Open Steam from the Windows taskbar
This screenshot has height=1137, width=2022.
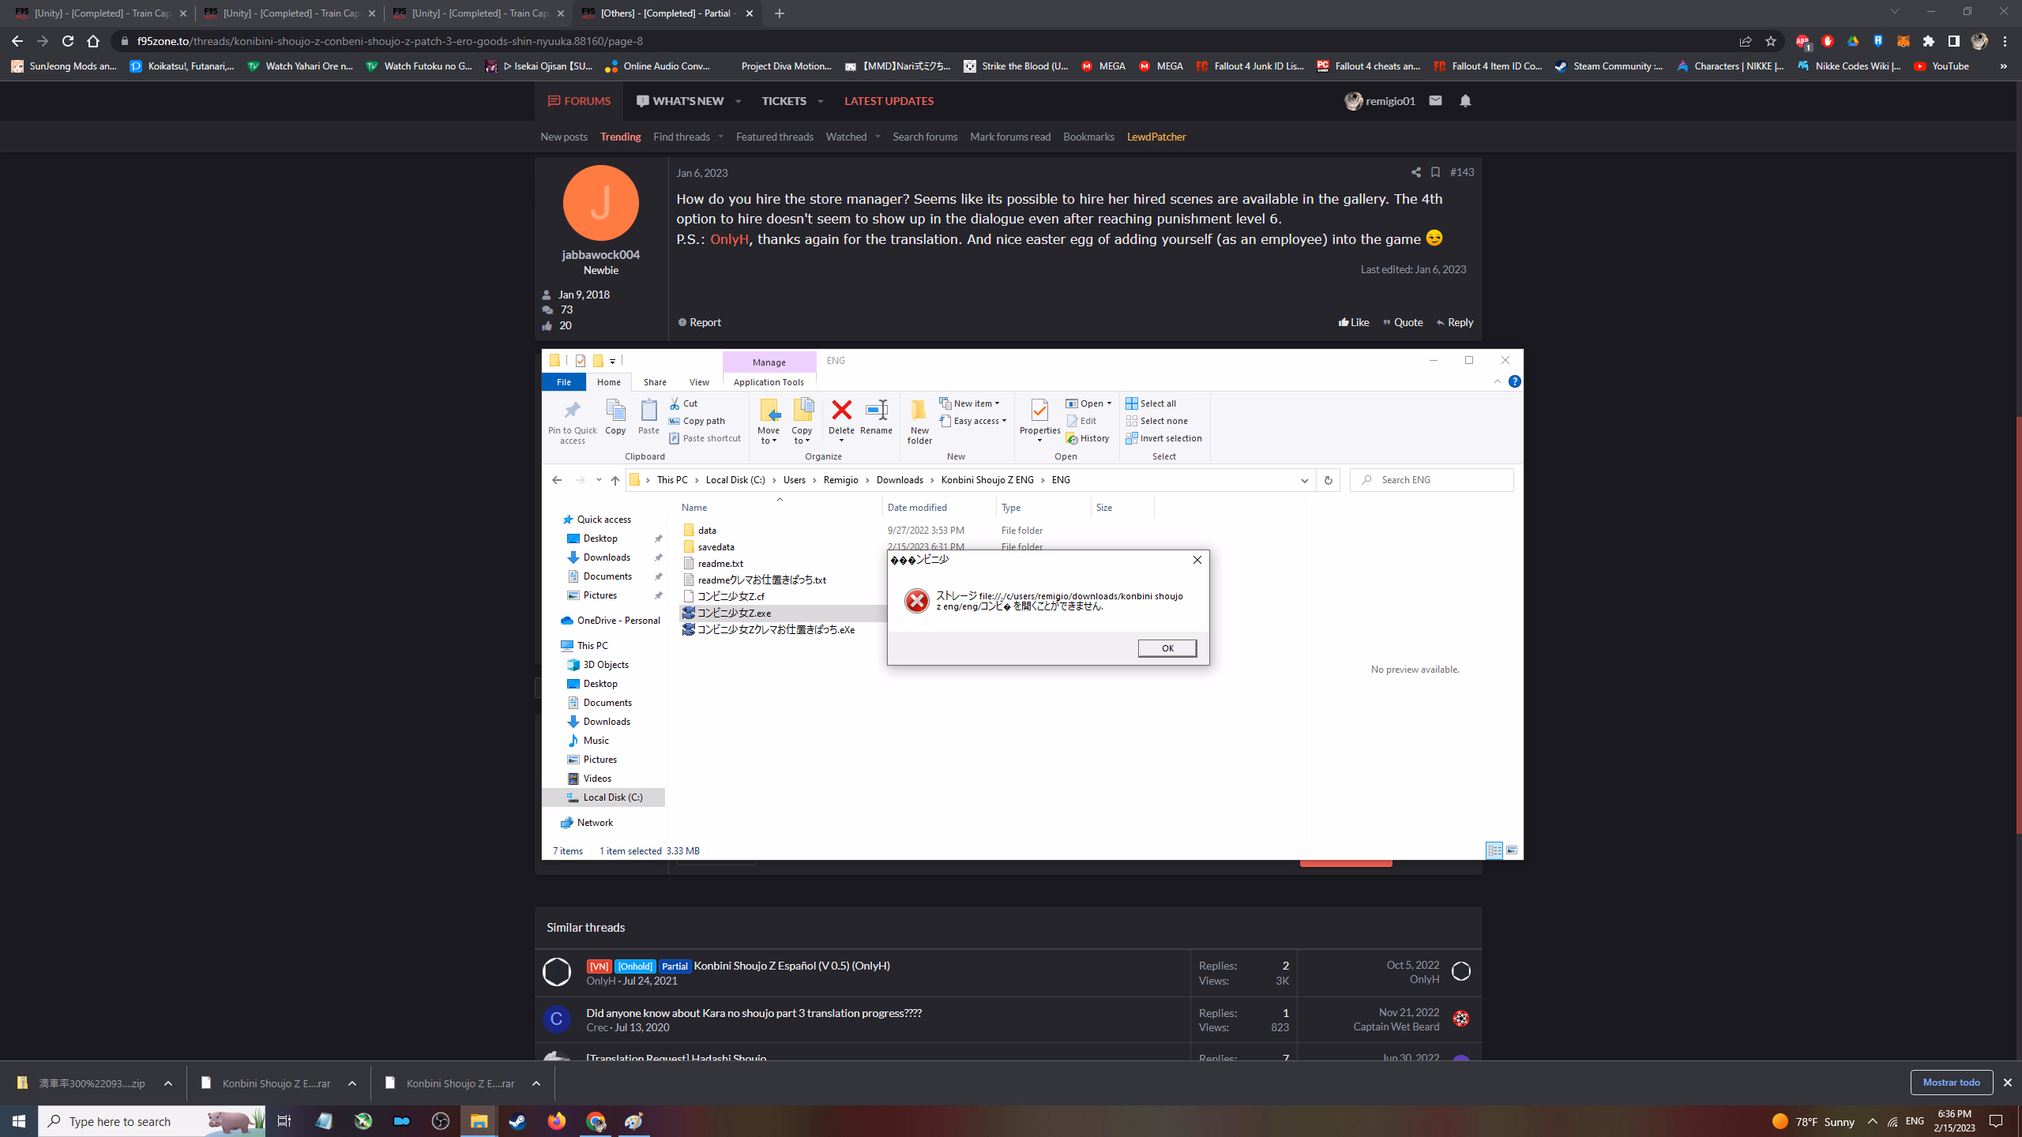click(518, 1121)
